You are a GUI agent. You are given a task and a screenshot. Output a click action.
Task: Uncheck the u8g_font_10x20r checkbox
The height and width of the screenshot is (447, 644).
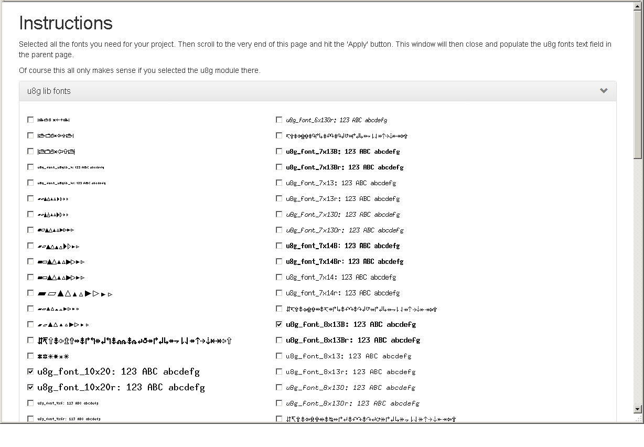pyautogui.click(x=30, y=387)
